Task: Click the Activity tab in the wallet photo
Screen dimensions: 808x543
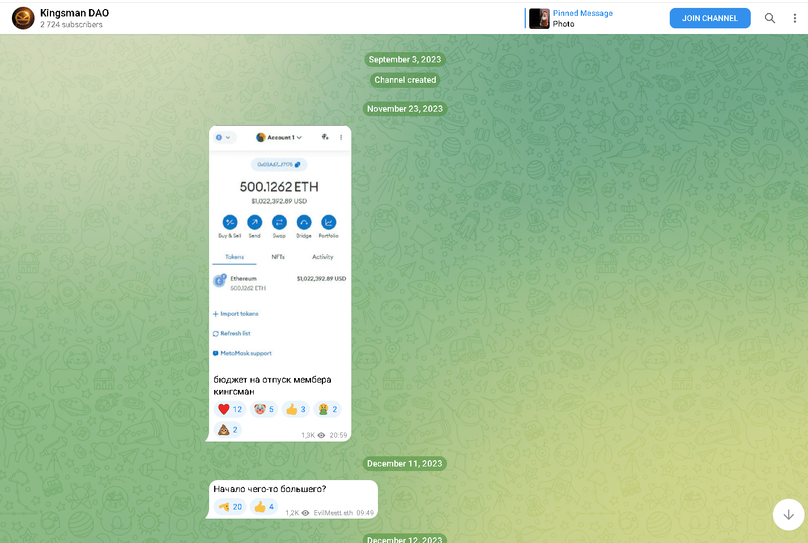Action: (x=323, y=257)
